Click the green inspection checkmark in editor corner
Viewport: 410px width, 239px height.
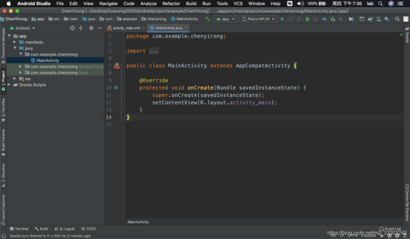coord(401,34)
